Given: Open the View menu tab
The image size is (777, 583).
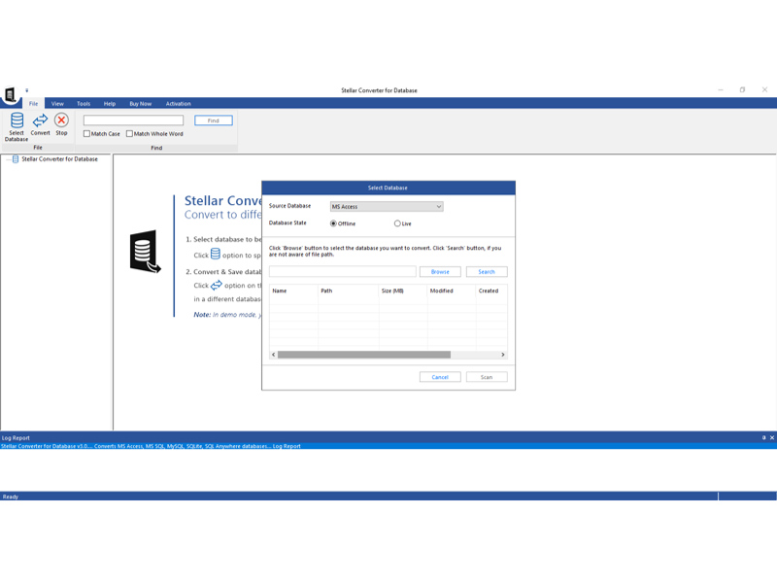Looking at the screenshot, I should click(x=57, y=104).
